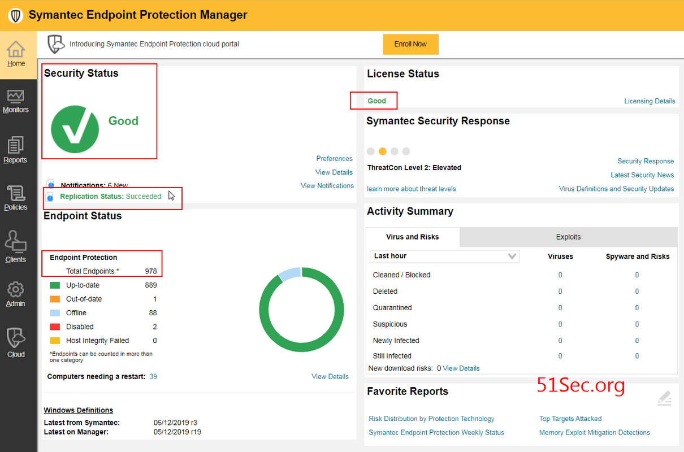Open Symantec Endpoint Protection Weekly Status report

pyautogui.click(x=436, y=433)
